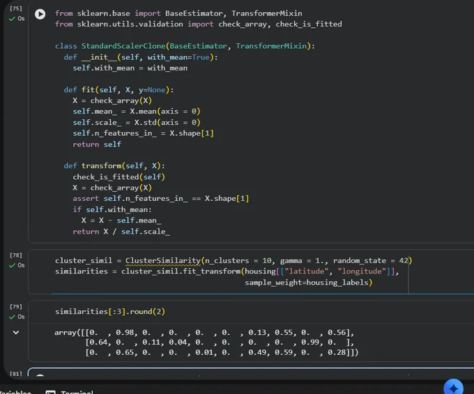Click the 'return self' line
474x394 pixels.
[x=97, y=144]
